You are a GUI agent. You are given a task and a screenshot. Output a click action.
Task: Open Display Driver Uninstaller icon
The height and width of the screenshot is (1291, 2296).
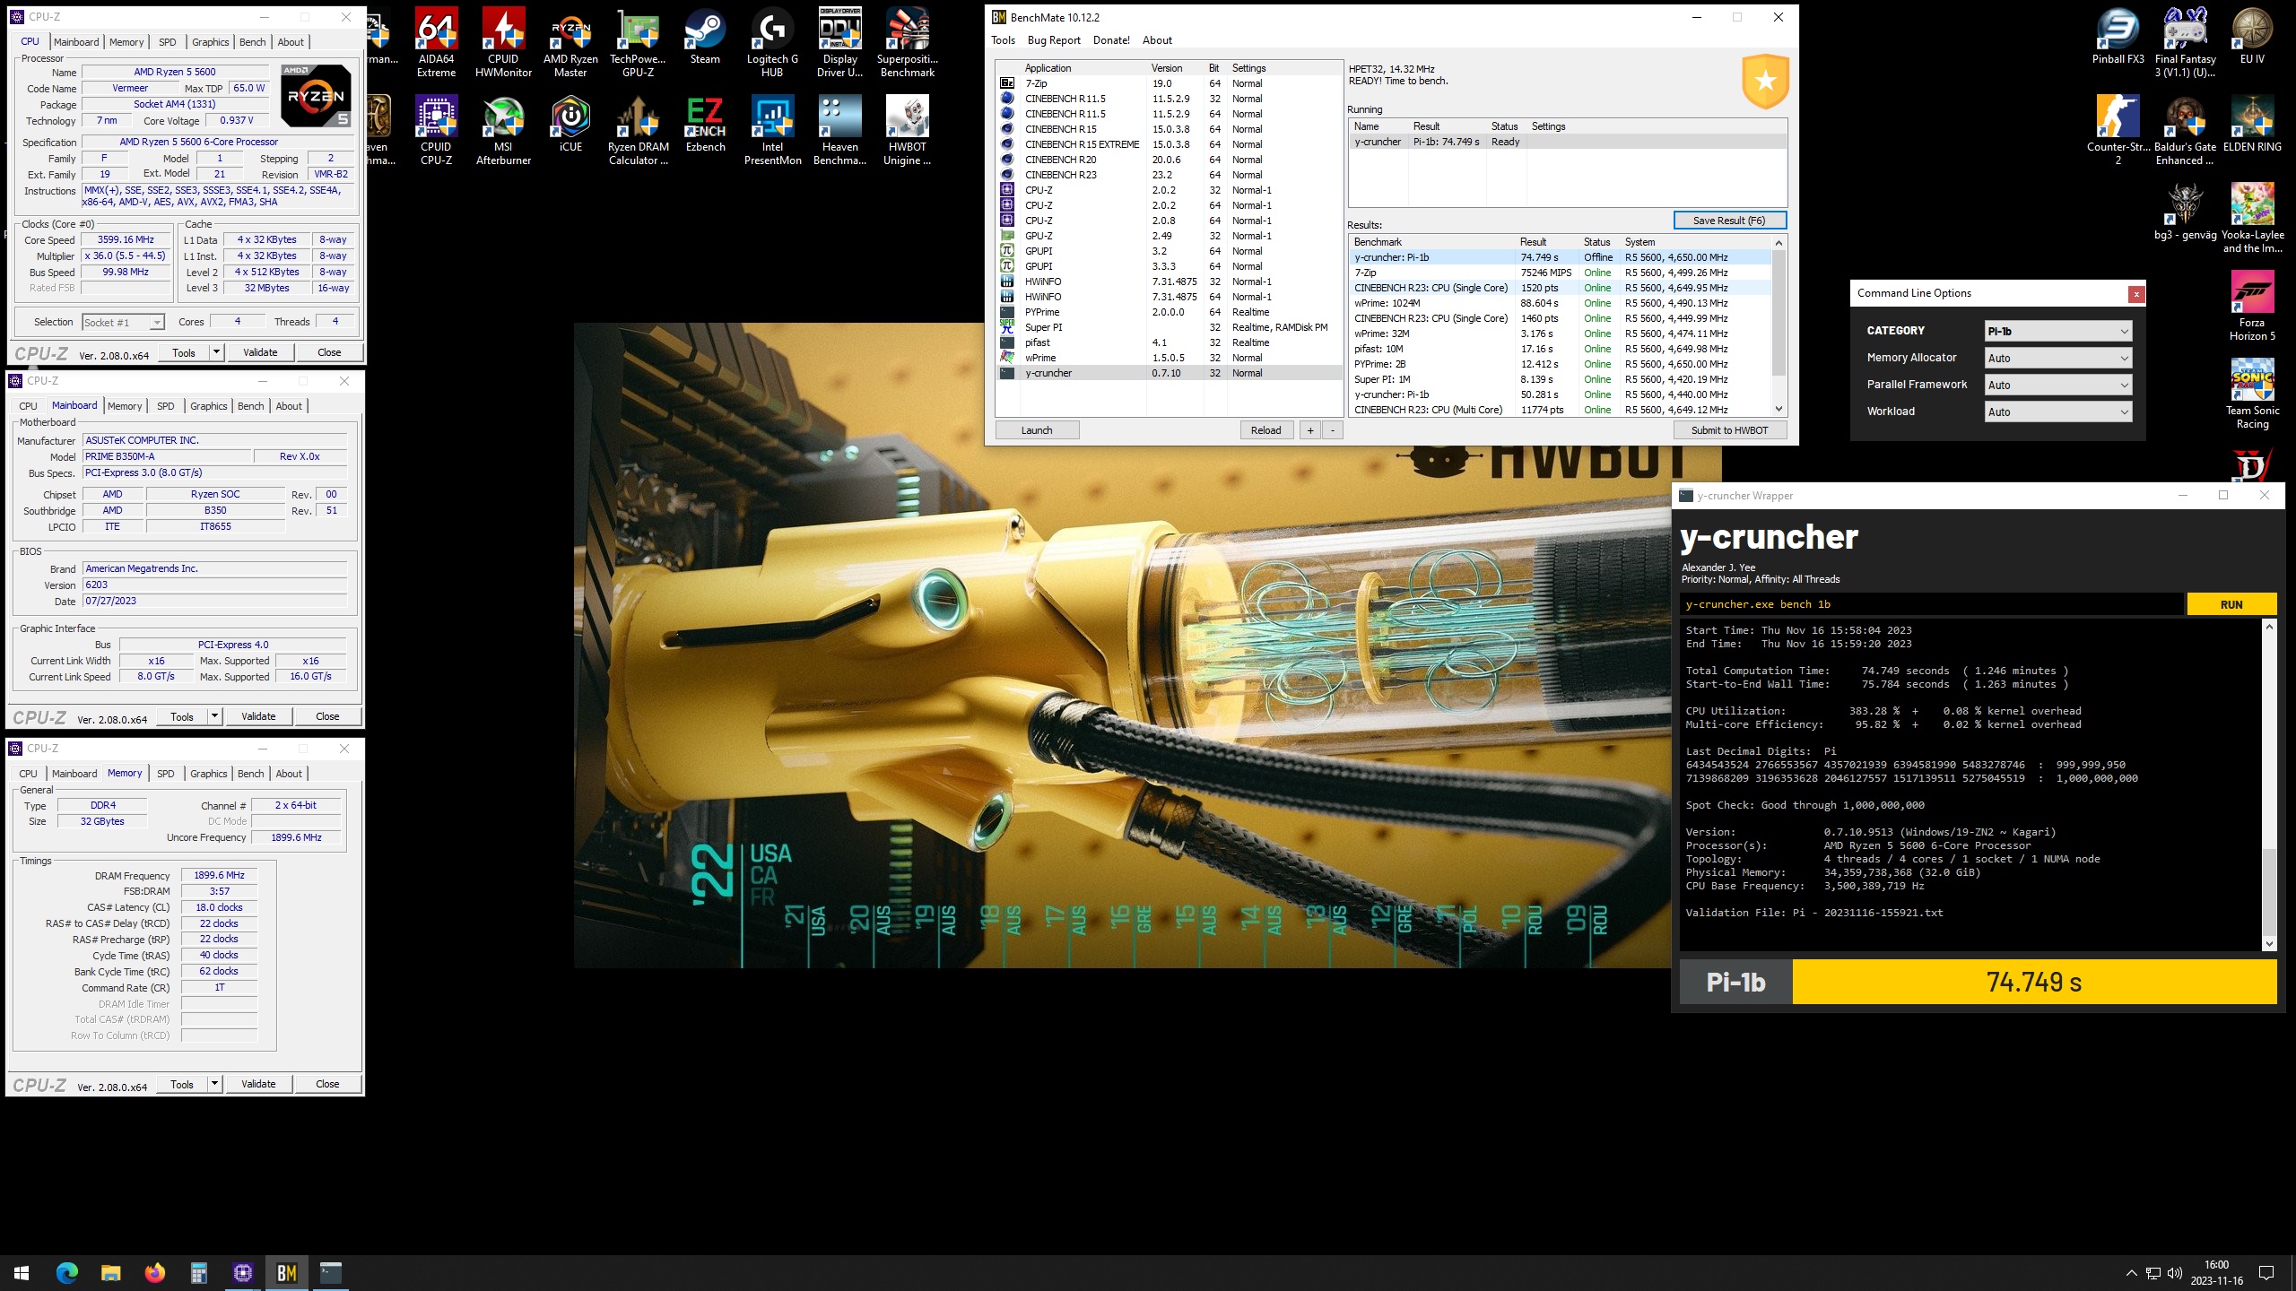839,41
